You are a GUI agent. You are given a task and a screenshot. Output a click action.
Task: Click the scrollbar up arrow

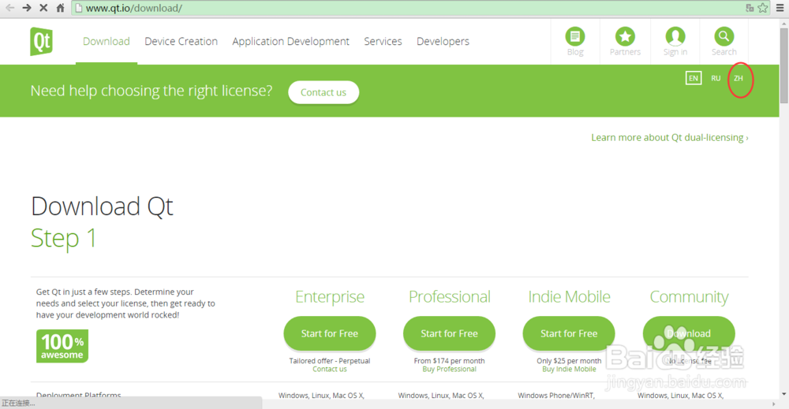[x=784, y=23]
